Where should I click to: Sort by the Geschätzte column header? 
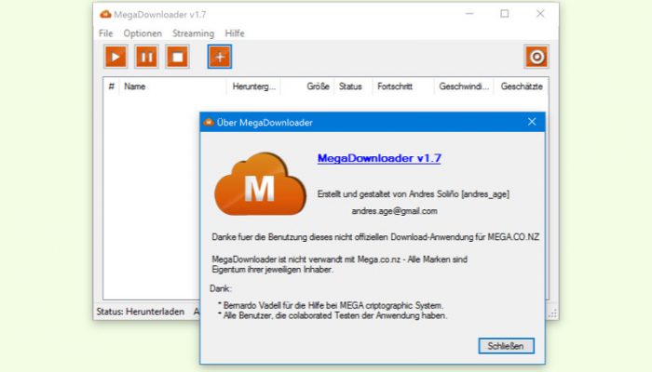pos(522,86)
